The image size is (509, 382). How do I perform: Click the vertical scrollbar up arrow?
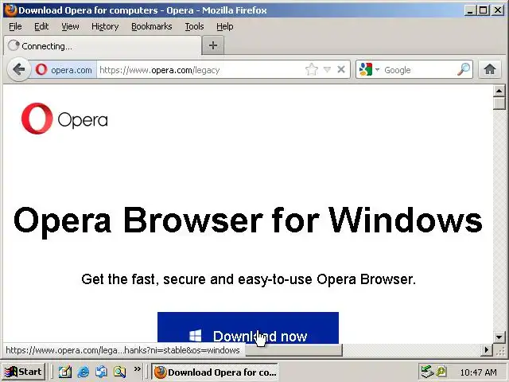coord(499,91)
